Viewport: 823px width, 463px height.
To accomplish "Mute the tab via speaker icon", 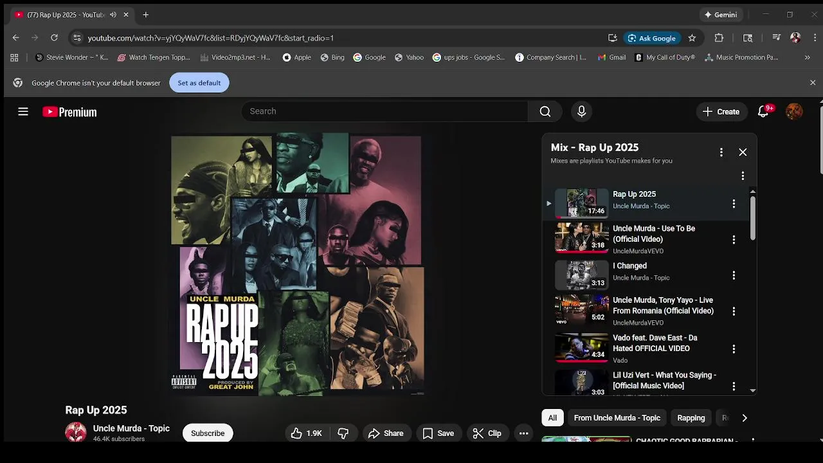I will point(113,15).
